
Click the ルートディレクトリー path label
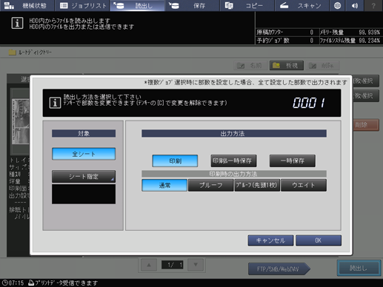click(x=35, y=53)
